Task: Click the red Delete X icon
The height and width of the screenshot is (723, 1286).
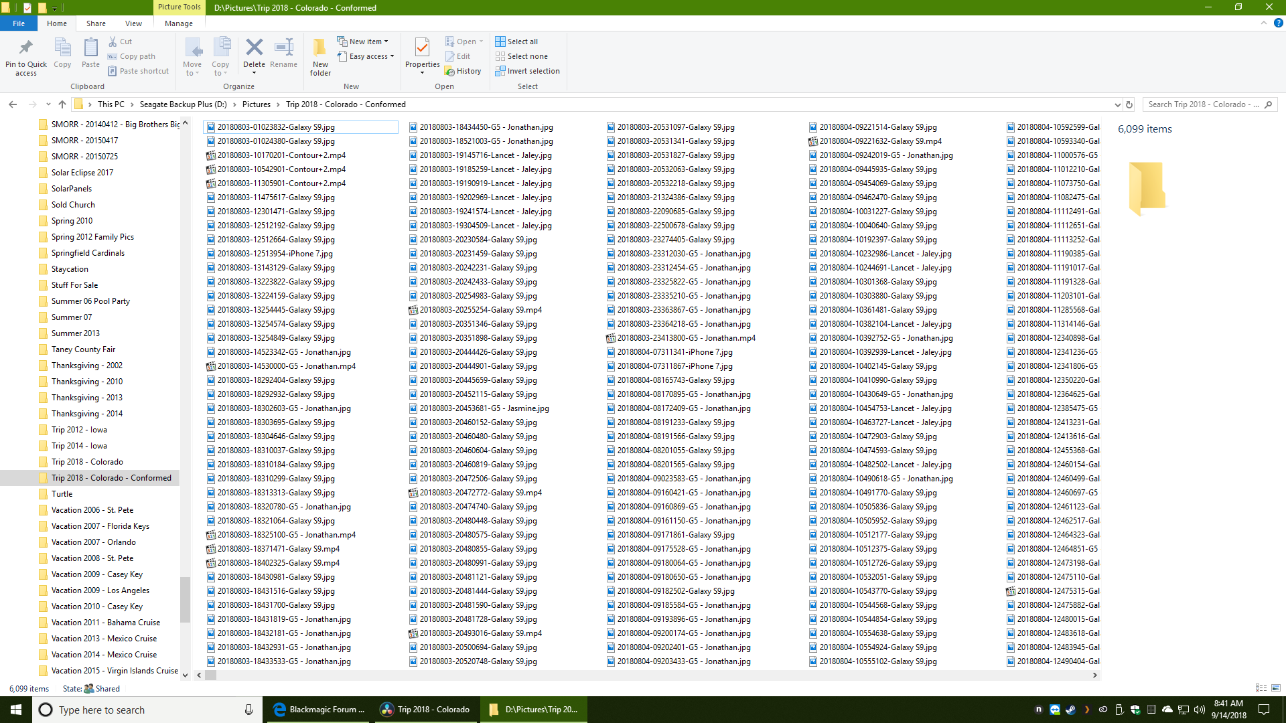Action: pos(254,47)
